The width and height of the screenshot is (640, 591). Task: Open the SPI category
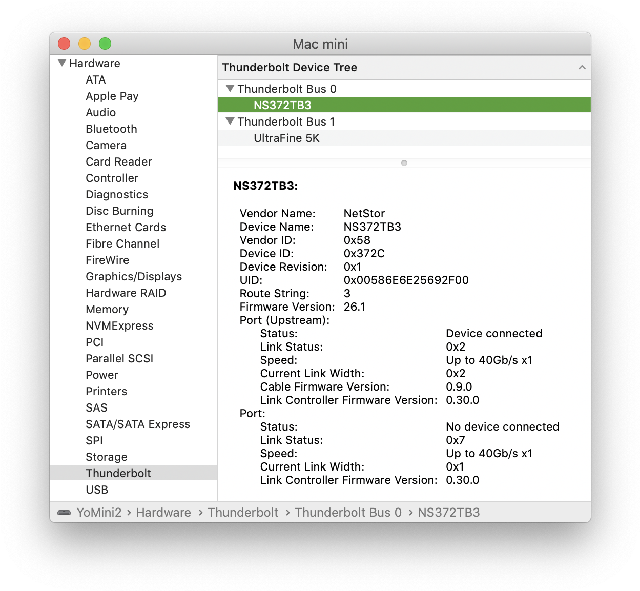pyautogui.click(x=94, y=440)
